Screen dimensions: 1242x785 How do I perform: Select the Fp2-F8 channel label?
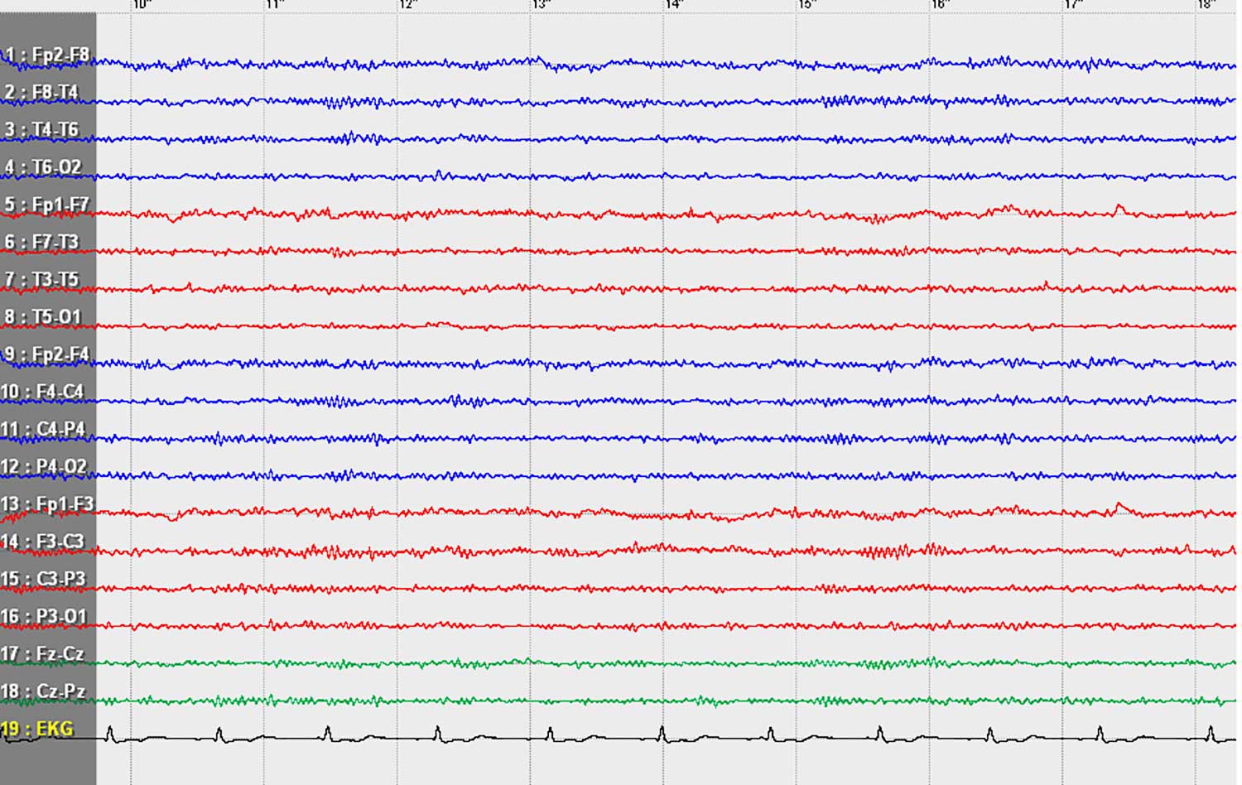tap(47, 55)
